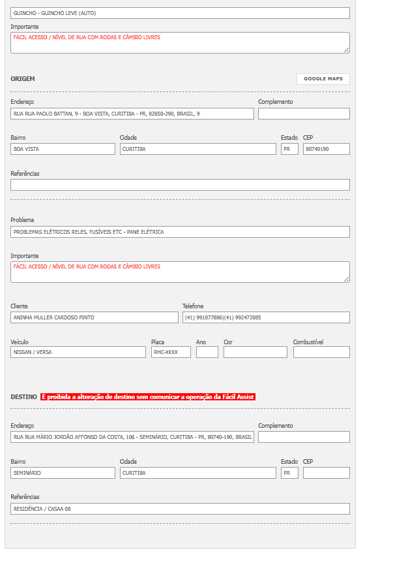Click the empty Combustível field
This screenshot has height=563, width=393.
click(321, 352)
